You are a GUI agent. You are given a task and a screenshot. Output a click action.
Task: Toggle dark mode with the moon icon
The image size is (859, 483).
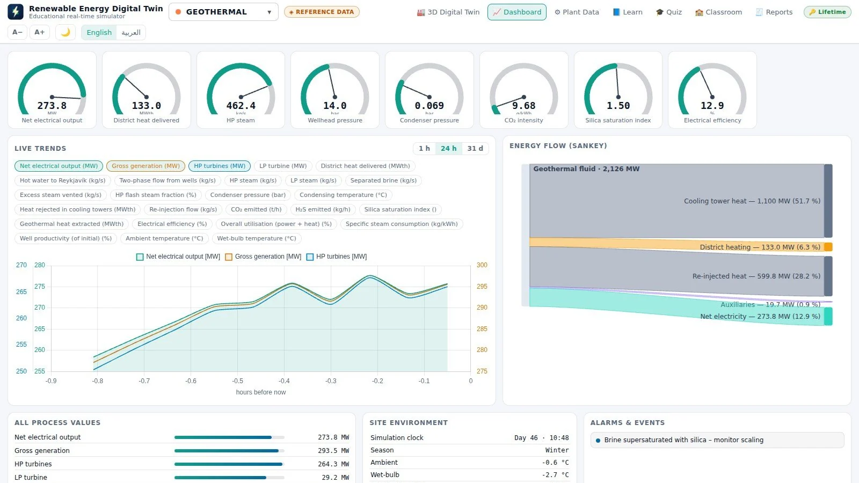[65, 32]
